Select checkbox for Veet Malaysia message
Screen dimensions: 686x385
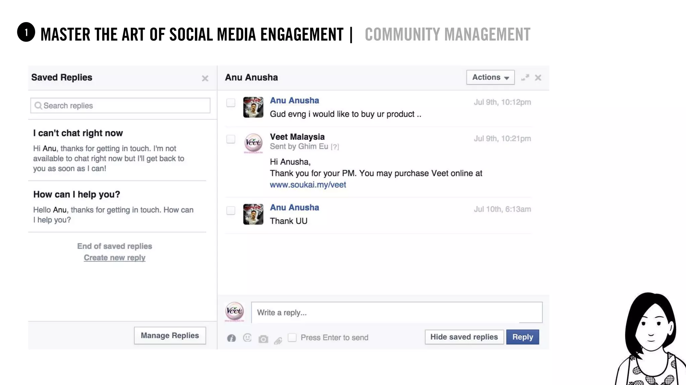[x=231, y=139]
